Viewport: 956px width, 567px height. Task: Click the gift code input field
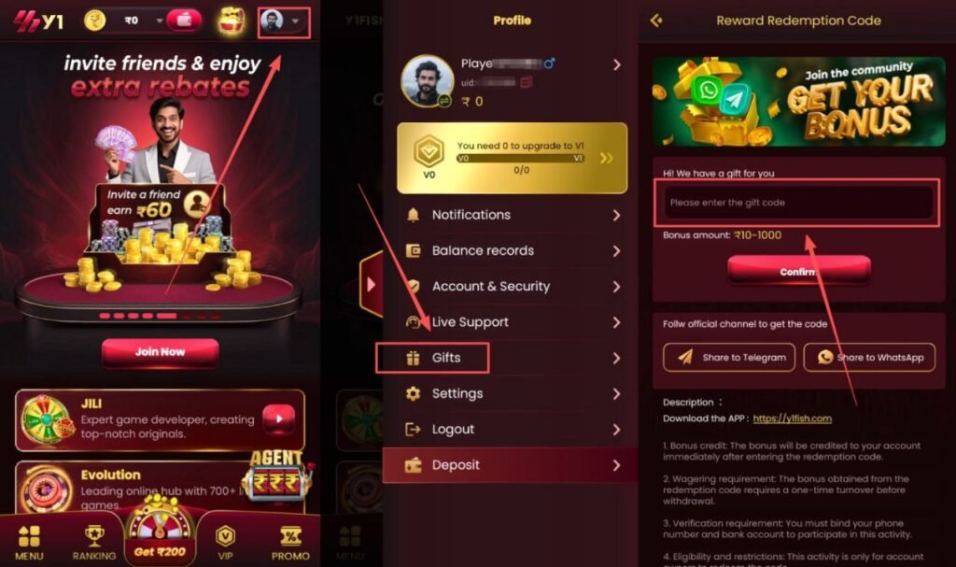797,203
